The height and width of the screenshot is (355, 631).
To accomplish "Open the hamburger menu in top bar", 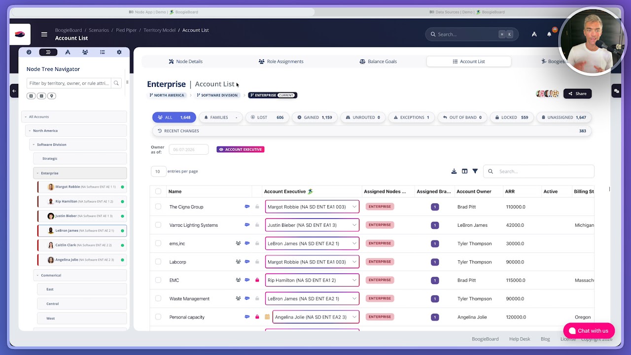I will 44,34.
